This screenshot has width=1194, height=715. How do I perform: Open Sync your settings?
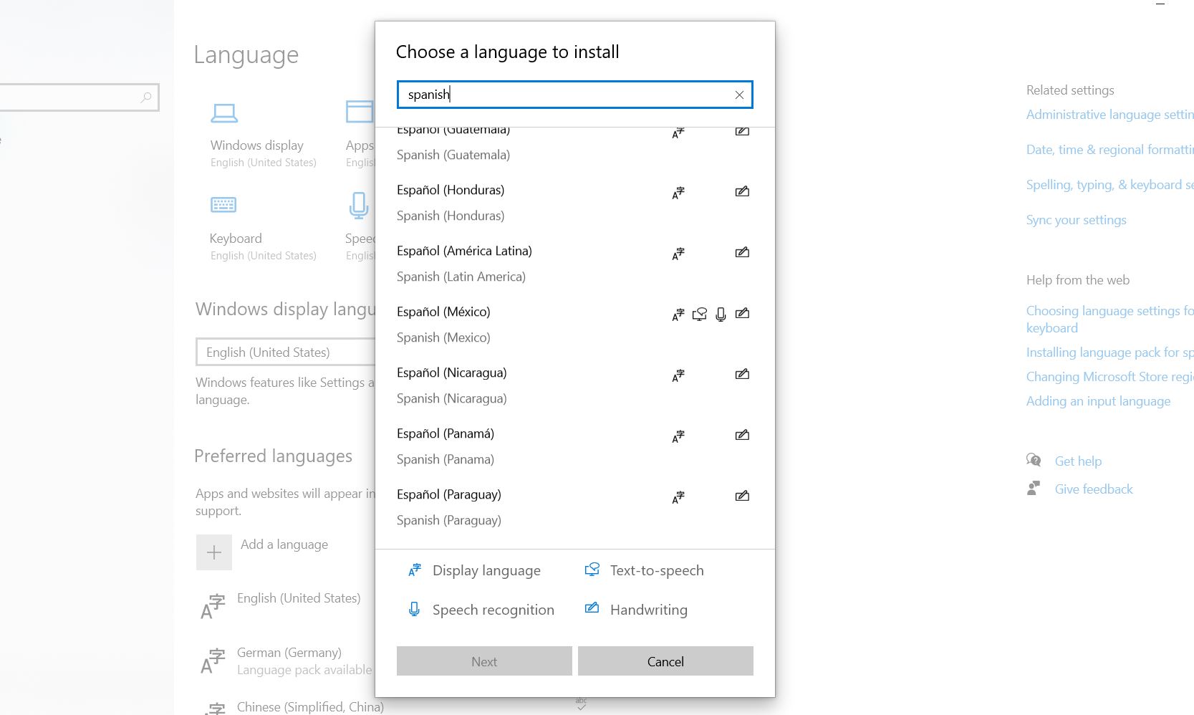(1076, 220)
